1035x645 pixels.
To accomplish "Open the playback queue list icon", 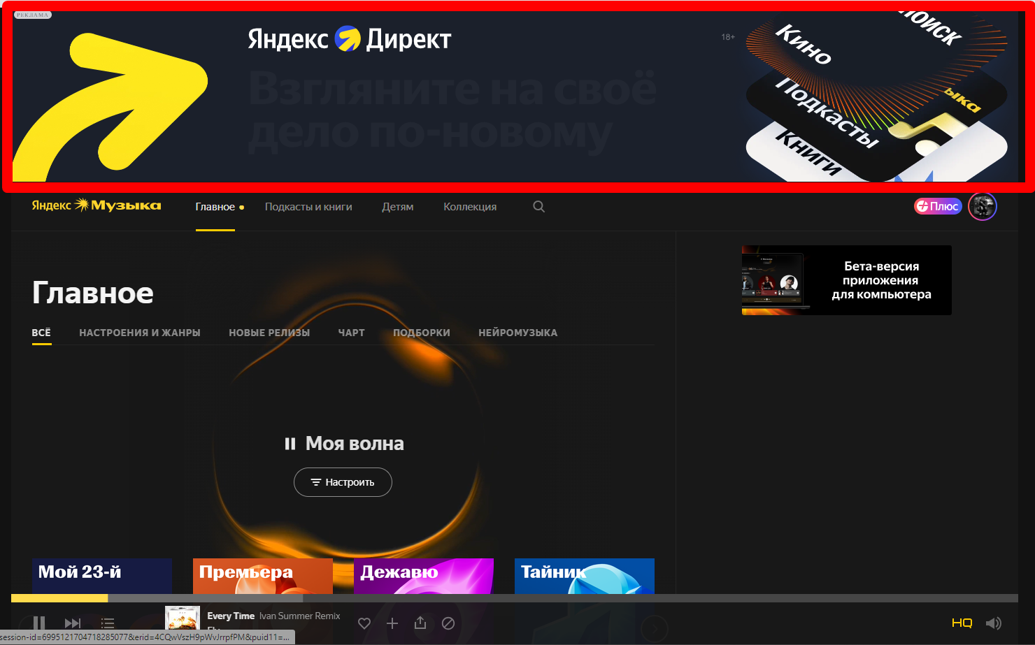I will point(108,623).
